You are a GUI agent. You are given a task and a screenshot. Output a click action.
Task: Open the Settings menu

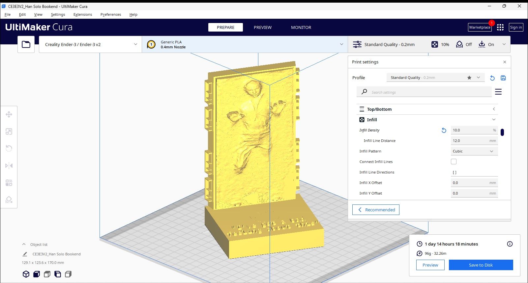[x=58, y=14]
